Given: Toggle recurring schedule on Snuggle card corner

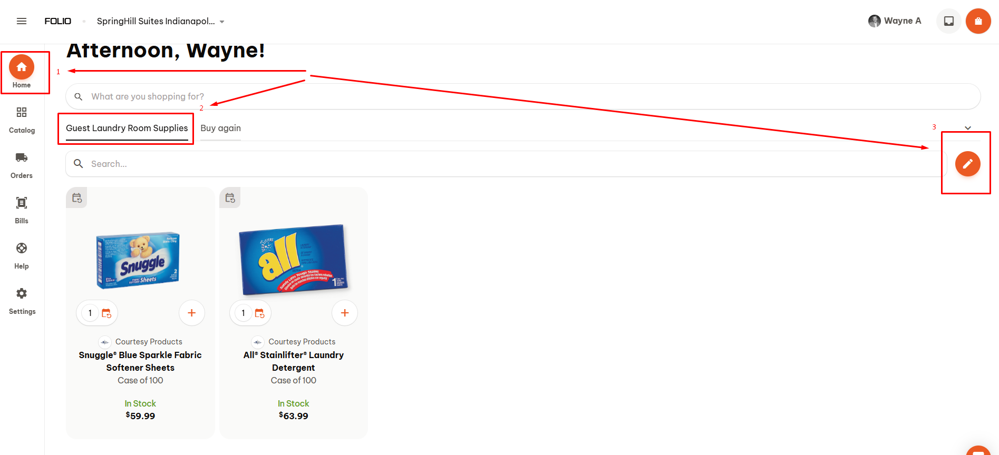Looking at the screenshot, I should pos(77,198).
